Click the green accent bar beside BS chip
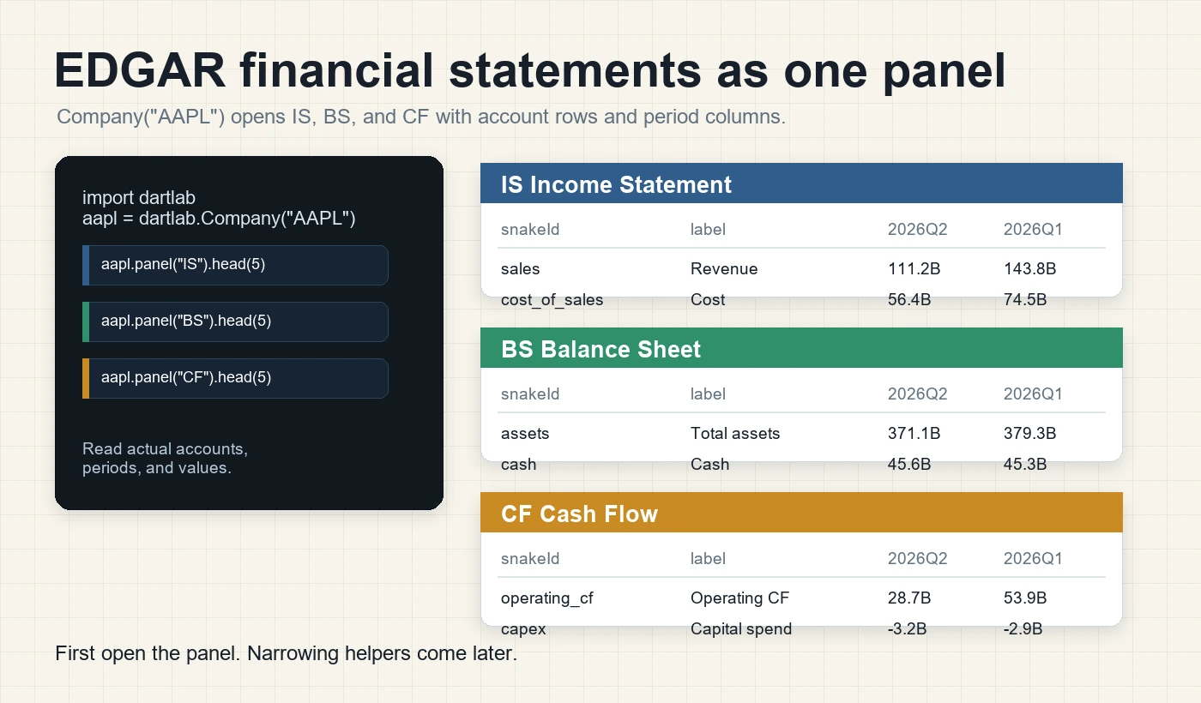This screenshot has width=1201, height=703. [x=86, y=321]
